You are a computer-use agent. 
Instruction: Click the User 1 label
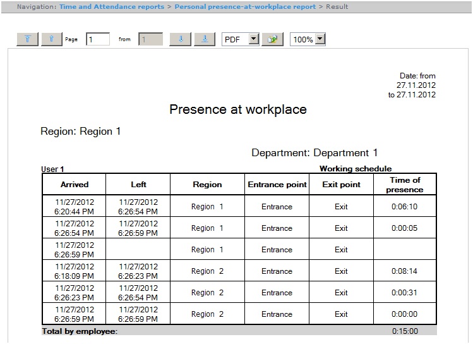tap(52, 169)
